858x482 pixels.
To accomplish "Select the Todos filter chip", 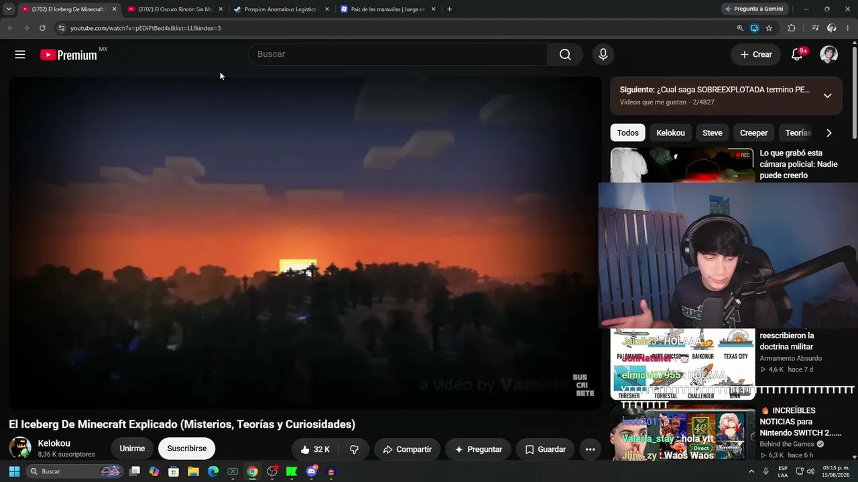I will click(x=628, y=133).
